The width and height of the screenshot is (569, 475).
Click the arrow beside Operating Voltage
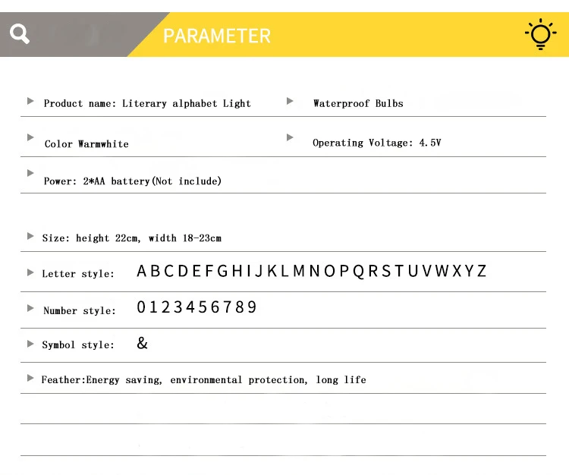tap(290, 137)
